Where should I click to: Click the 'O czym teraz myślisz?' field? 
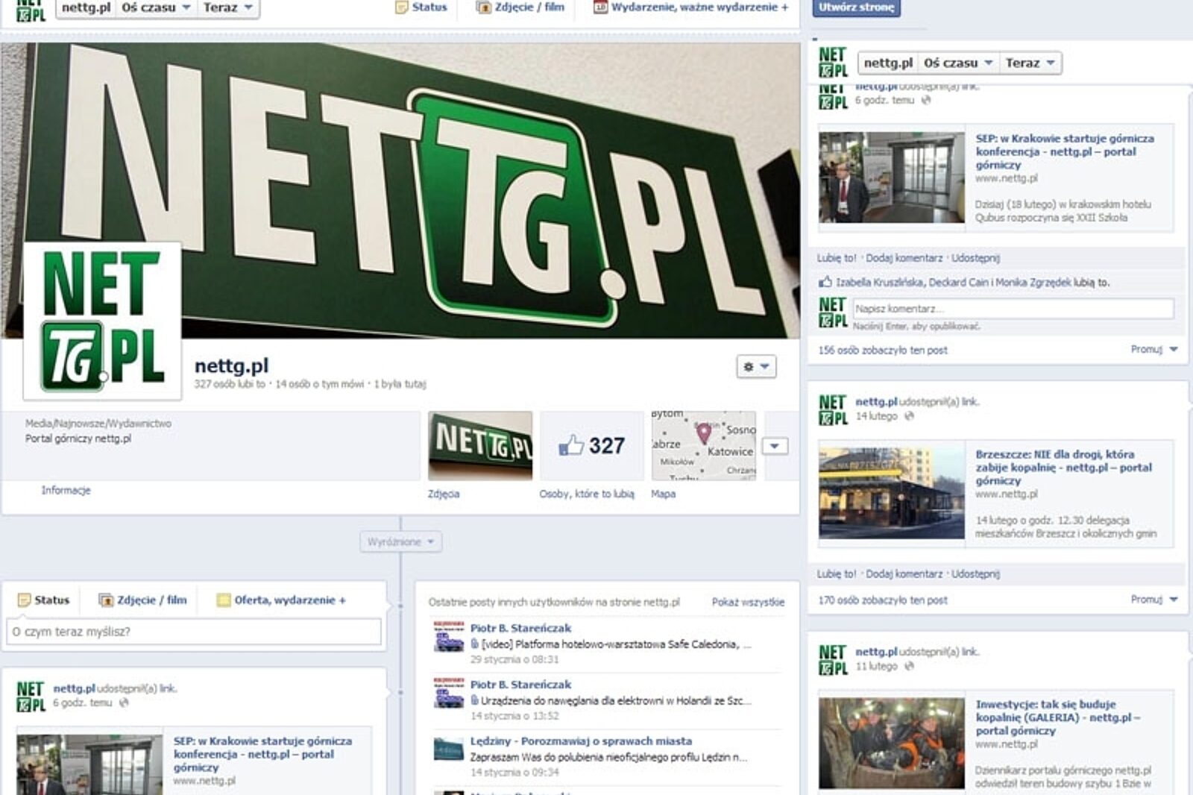(x=194, y=632)
